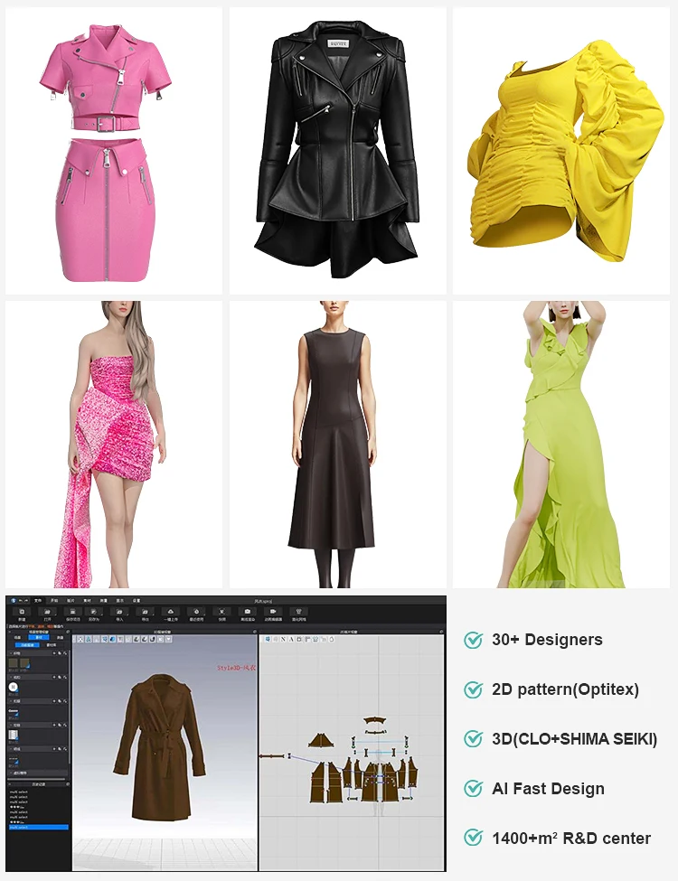This screenshot has height=881, width=678.
Task: Click the avatar figure icon in 3D toolbar
Action: point(89,640)
